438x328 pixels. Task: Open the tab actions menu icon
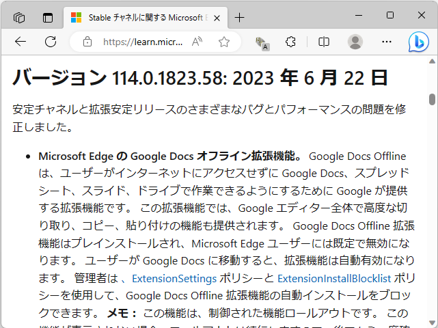click(x=48, y=18)
